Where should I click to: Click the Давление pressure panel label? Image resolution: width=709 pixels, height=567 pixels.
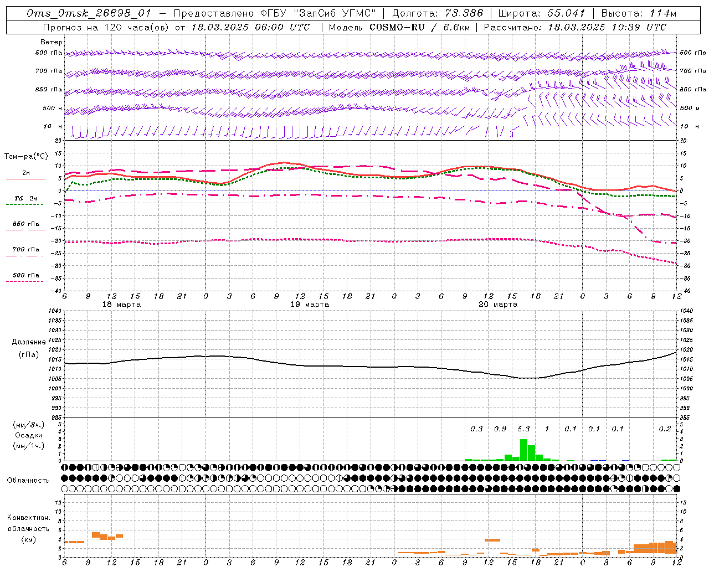[29, 342]
